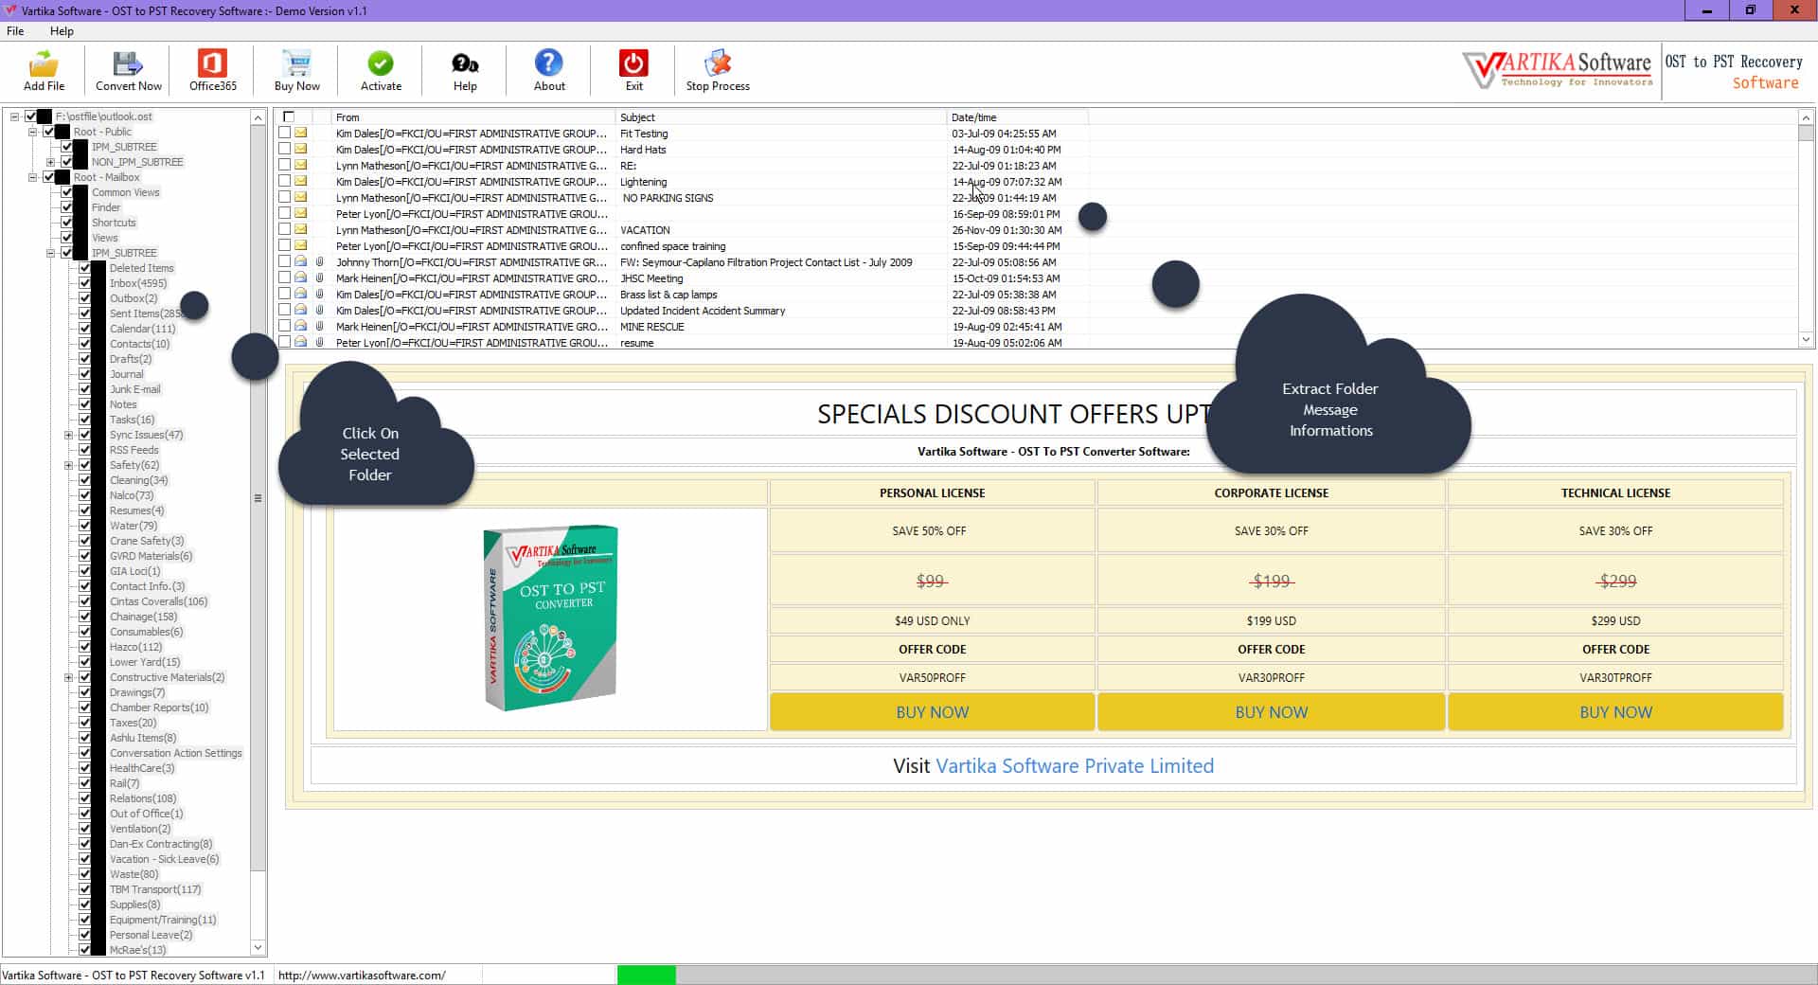Expand the NON_IPM_SUBTREE node
The image size is (1818, 985).
click(51, 162)
